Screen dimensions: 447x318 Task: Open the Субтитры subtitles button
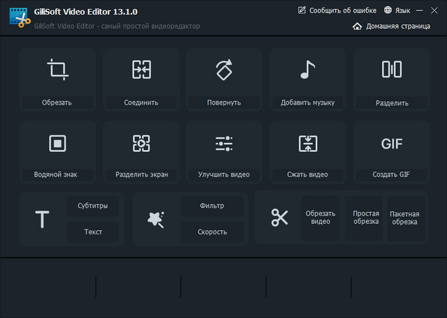[92, 206]
